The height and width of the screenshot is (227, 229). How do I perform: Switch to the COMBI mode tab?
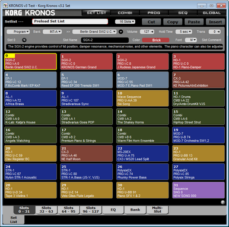pos(125,13)
